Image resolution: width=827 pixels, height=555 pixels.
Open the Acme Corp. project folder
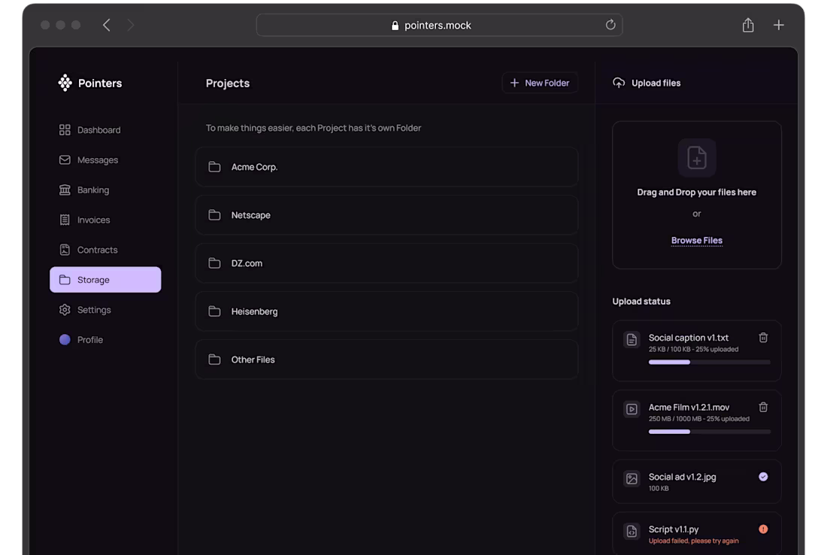click(386, 167)
